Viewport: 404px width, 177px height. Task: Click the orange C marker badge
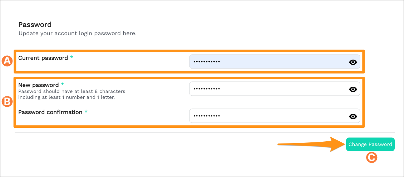pyautogui.click(x=372, y=157)
